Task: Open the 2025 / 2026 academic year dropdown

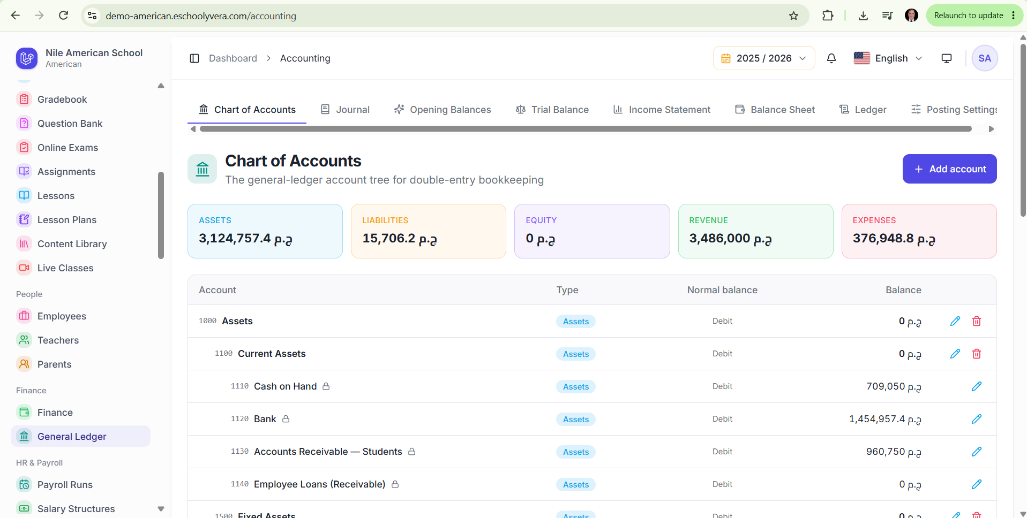Action: coord(764,58)
